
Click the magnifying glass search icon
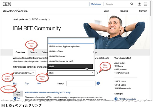pyautogui.click(x=132, y=4)
